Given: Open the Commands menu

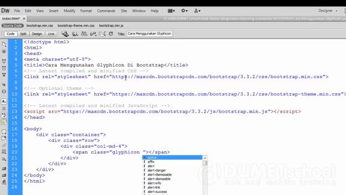Looking at the screenshot, I should tap(106, 11).
